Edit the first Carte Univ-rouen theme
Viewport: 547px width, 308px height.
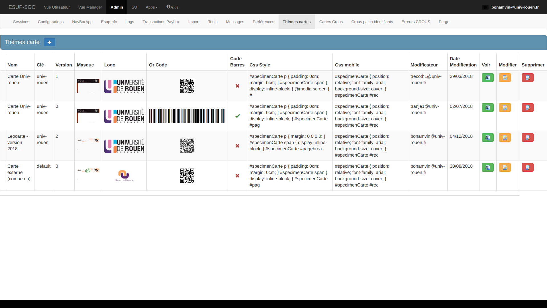tap(505, 78)
